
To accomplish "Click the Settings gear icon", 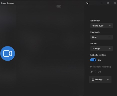I will [93, 80].
